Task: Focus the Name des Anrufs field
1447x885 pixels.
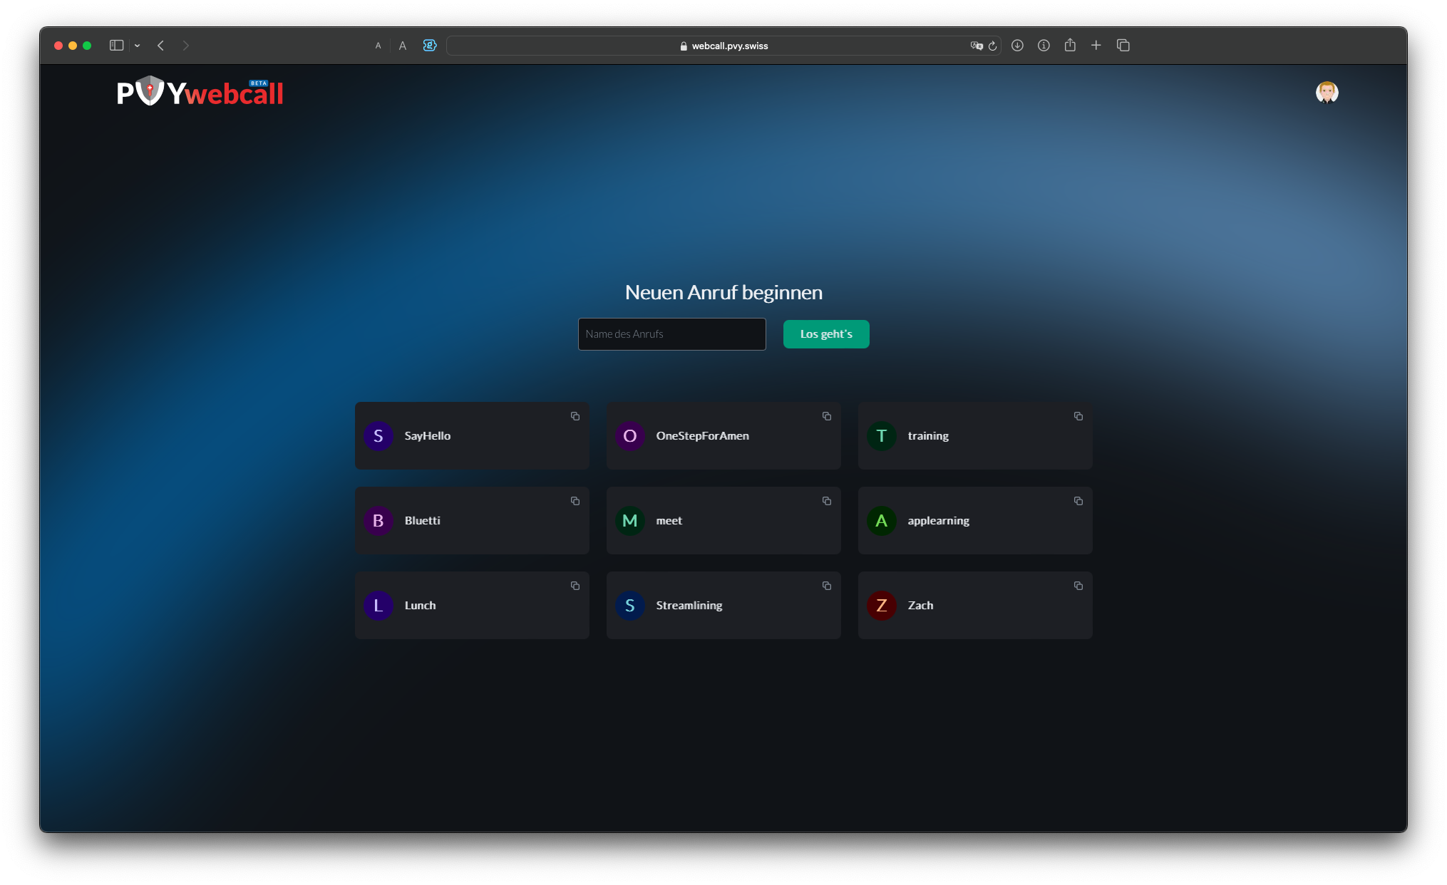Action: click(x=671, y=334)
